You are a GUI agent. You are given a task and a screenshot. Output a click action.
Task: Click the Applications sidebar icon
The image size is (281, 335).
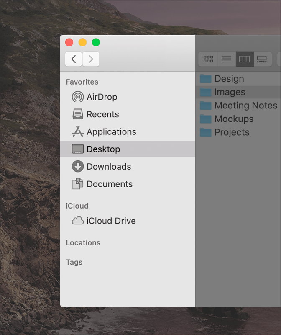tap(78, 131)
